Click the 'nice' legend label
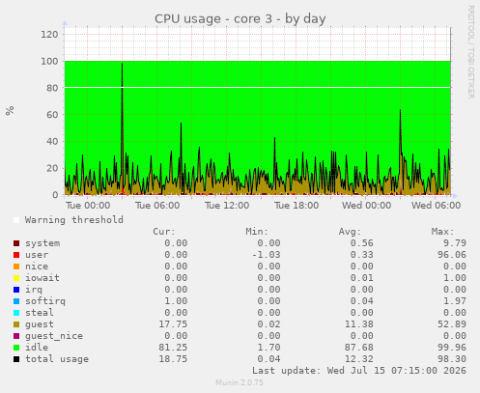This screenshot has width=480, height=393. point(37,267)
